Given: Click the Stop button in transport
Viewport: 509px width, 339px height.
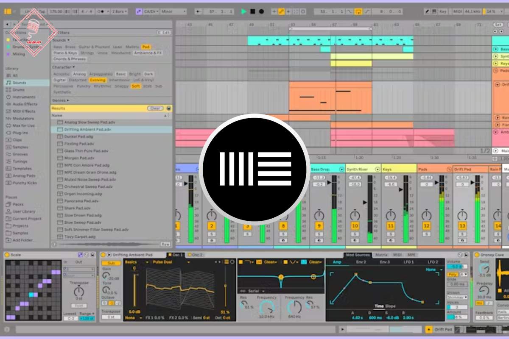Looking at the screenshot, I should pos(252,12).
